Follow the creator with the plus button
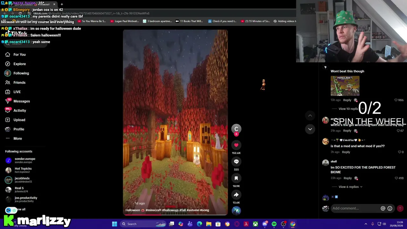The width and height of the screenshot is (407, 229). click(236, 134)
